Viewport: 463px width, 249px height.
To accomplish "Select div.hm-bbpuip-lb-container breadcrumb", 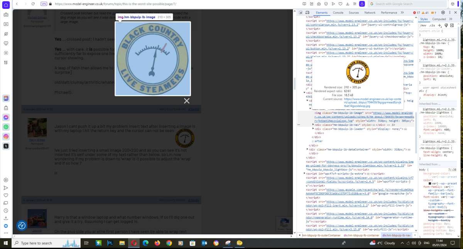I will 362,235.
